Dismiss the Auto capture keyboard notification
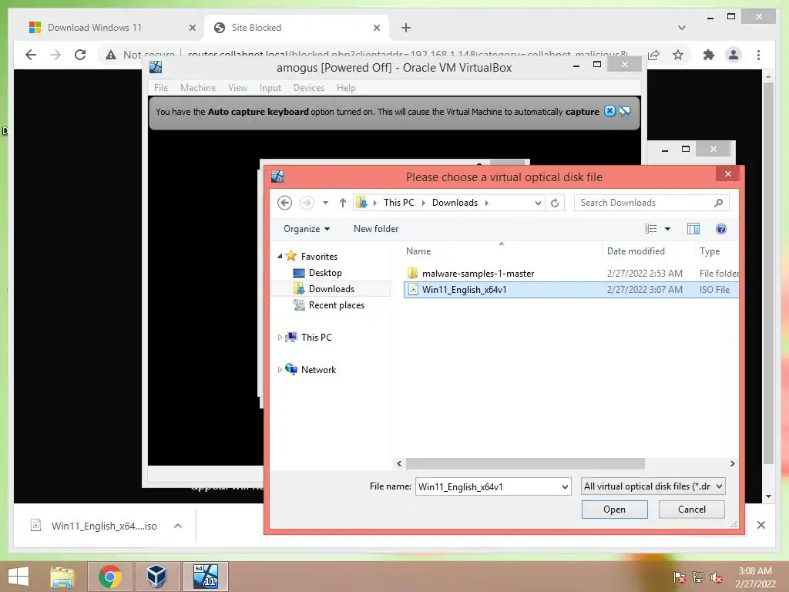The image size is (789, 592). pos(609,111)
